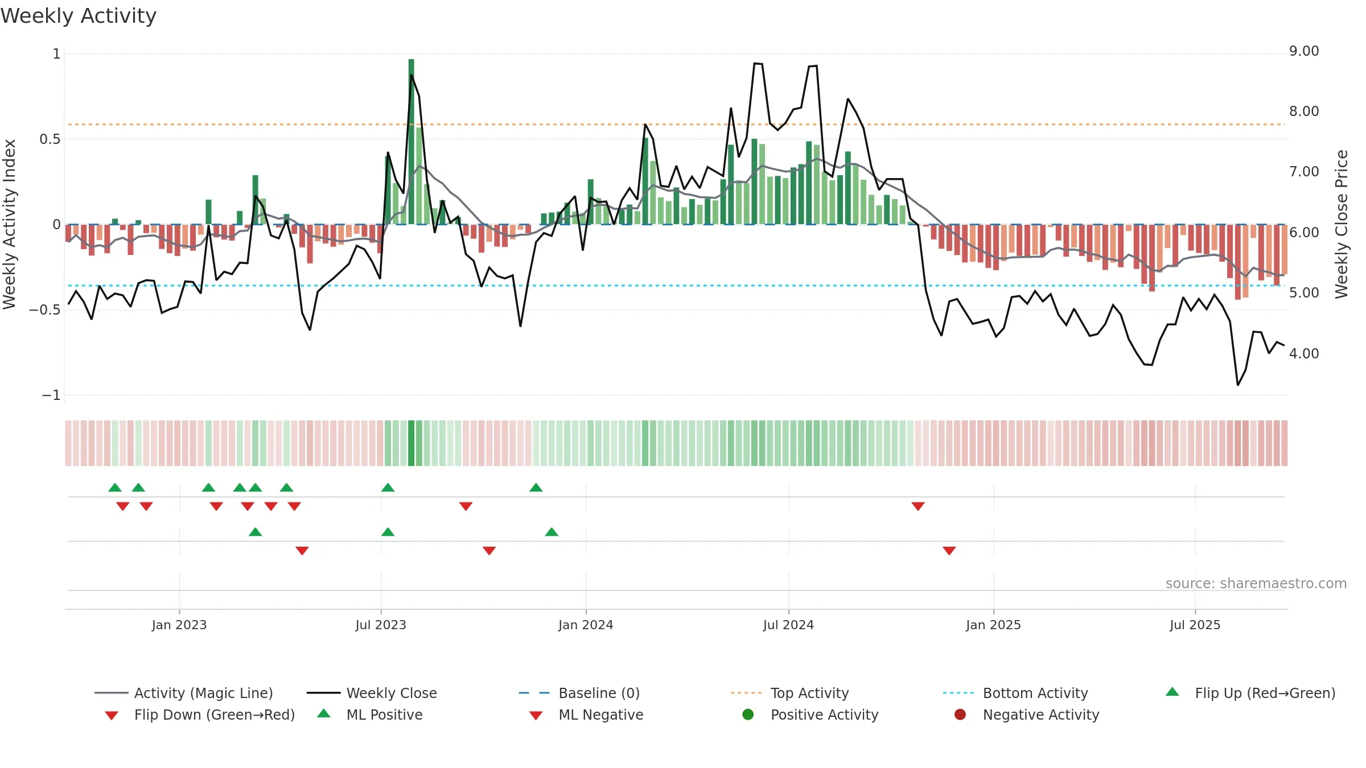Viewport: 1366px width, 768px height.
Task: Toggle the Bottom Activity legend entry
Action: click(1015, 693)
